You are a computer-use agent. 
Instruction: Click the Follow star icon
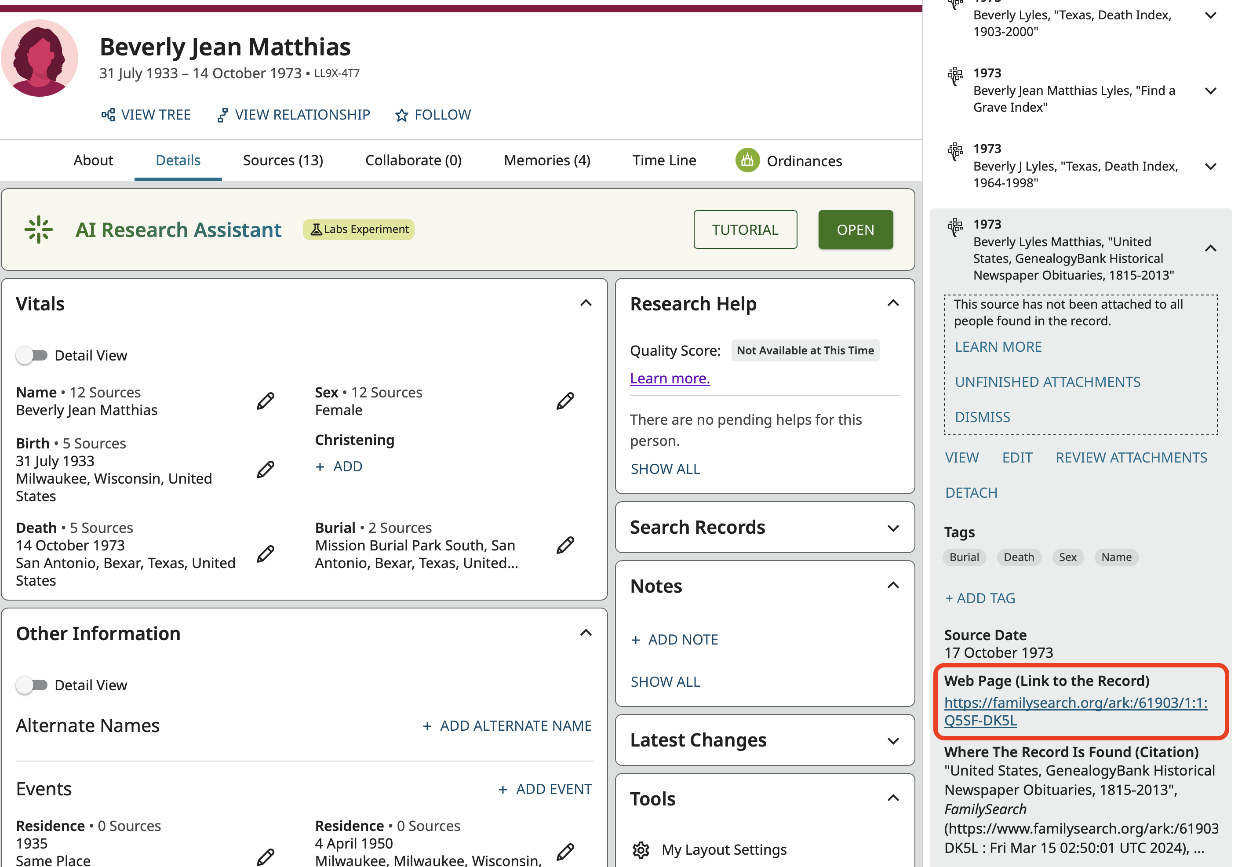click(401, 115)
